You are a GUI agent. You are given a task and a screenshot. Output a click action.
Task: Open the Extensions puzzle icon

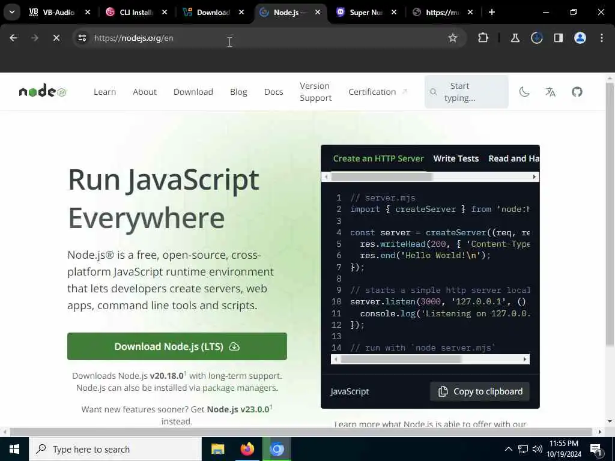483,38
